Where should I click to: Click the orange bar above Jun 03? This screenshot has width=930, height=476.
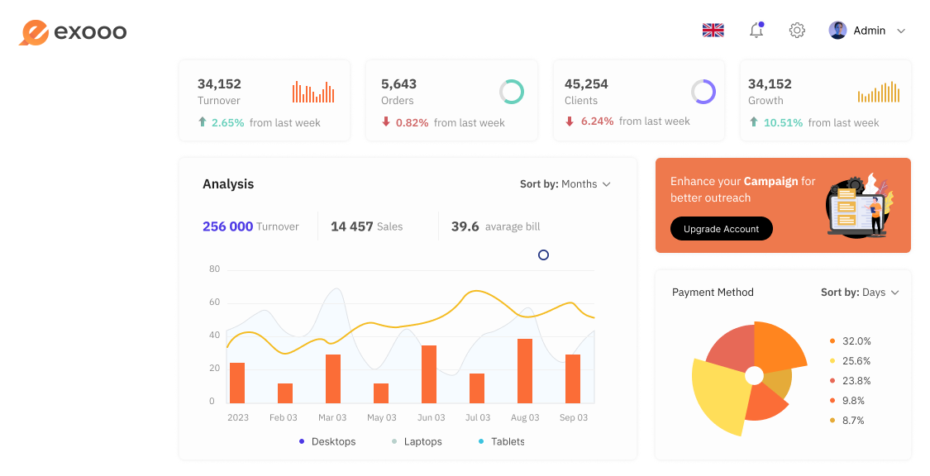click(429, 374)
